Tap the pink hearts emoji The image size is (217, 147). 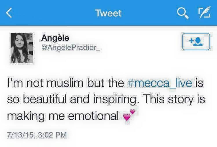129,115
